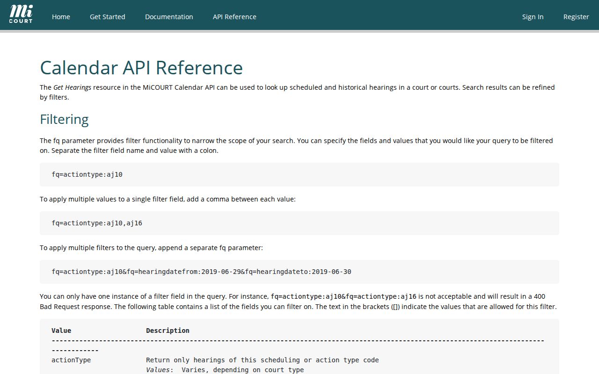The height and width of the screenshot is (374, 599).
Task: Click the 'To apply multiple values' sentence
Action: click(x=168, y=199)
